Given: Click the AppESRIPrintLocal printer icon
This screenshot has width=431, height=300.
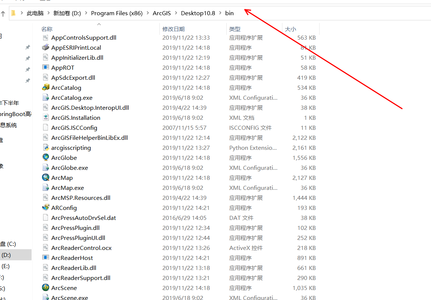Looking at the screenshot, I should click(46, 47).
